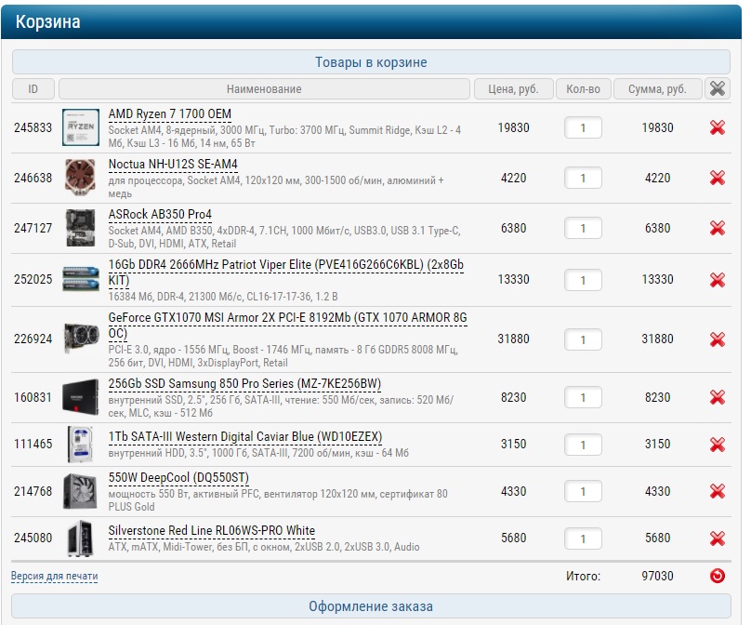Open Patriot Viper RAM thumbnail
Viewport: 751px width, 625px height.
pyautogui.click(x=81, y=279)
